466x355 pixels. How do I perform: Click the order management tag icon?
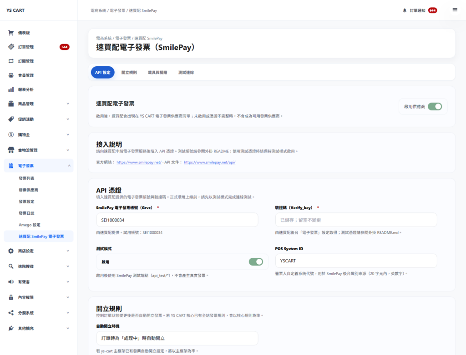click(x=11, y=47)
